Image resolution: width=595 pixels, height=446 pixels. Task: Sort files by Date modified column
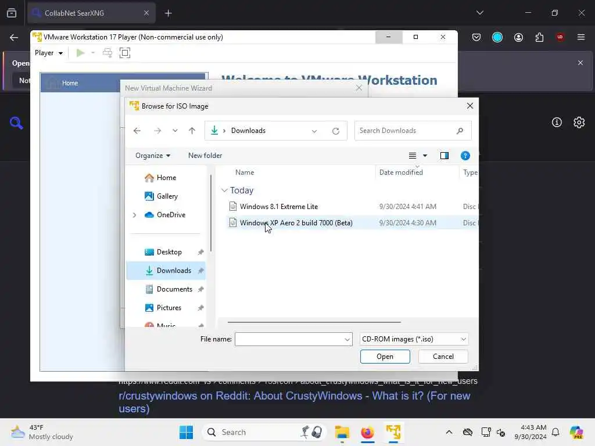(401, 172)
